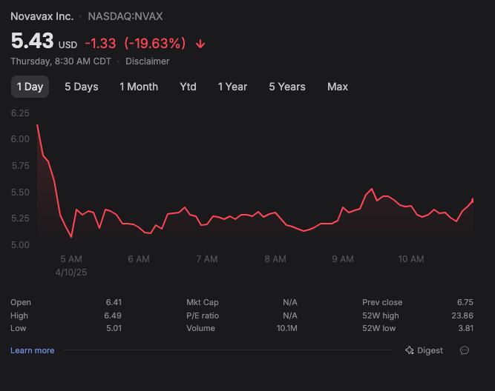This screenshot has height=391, width=495.
Task: Show the Ytd chart range
Action: [x=189, y=87]
